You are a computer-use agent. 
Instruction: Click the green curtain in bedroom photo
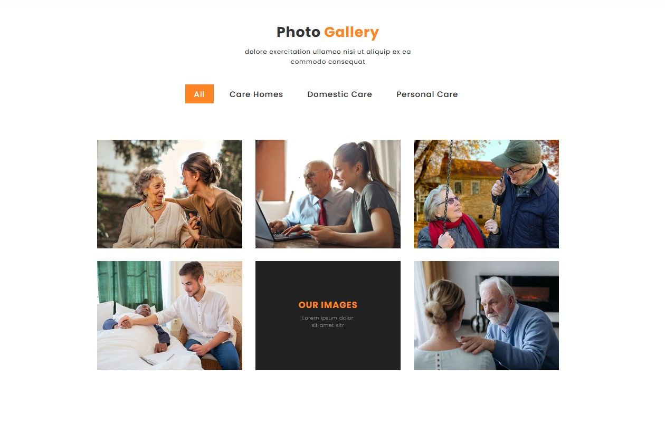pyautogui.click(x=130, y=285)
